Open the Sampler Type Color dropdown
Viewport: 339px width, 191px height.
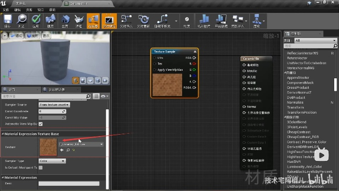coord(51,161)
